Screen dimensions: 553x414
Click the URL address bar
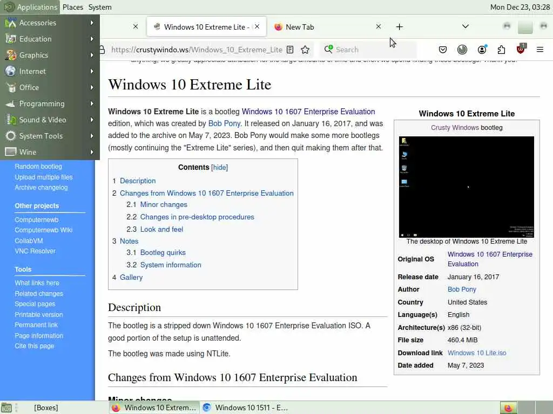click(x=195, y=50)
